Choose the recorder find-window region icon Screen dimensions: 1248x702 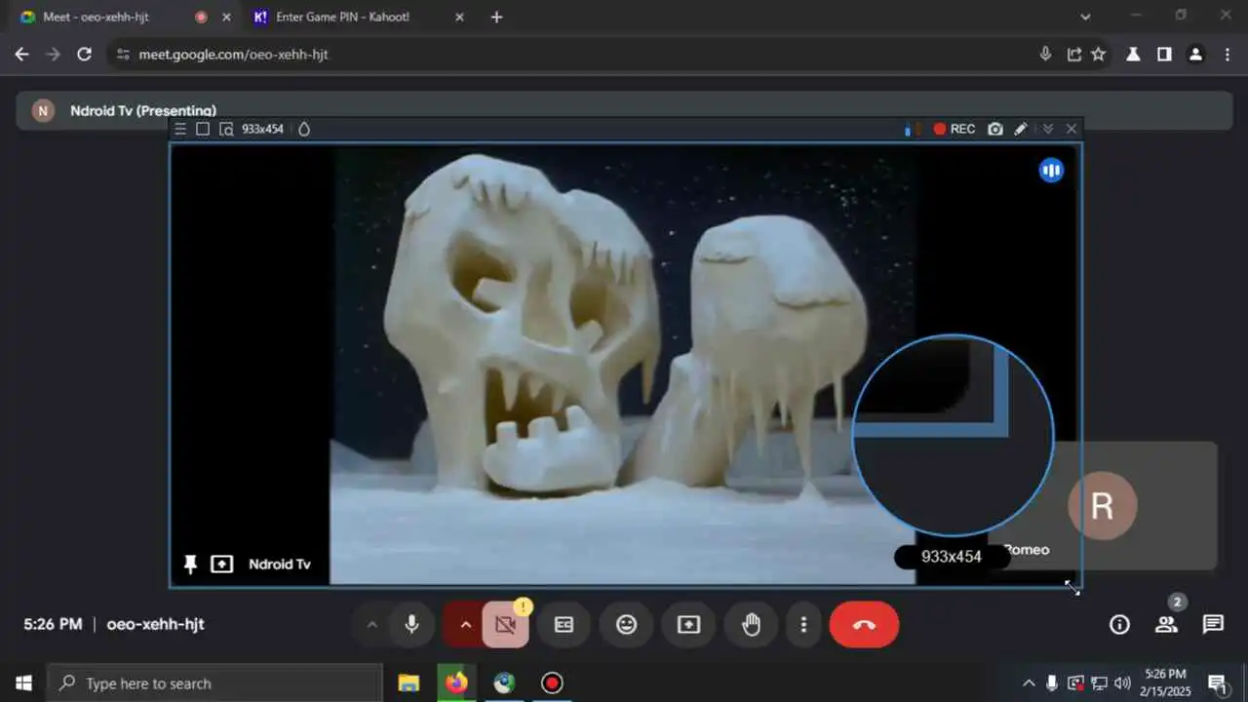click(226, 129)
